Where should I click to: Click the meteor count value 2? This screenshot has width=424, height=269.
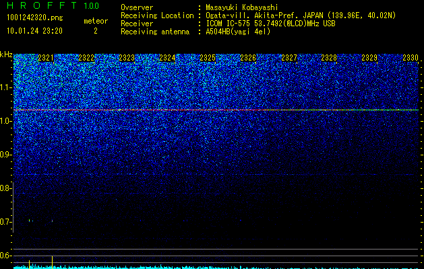tap(96, 31)
